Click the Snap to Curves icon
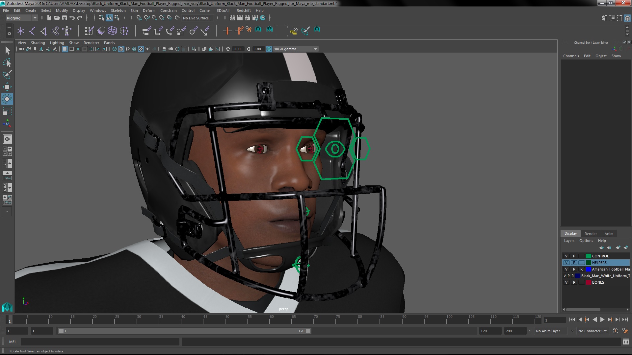 (x=147, y=18)
